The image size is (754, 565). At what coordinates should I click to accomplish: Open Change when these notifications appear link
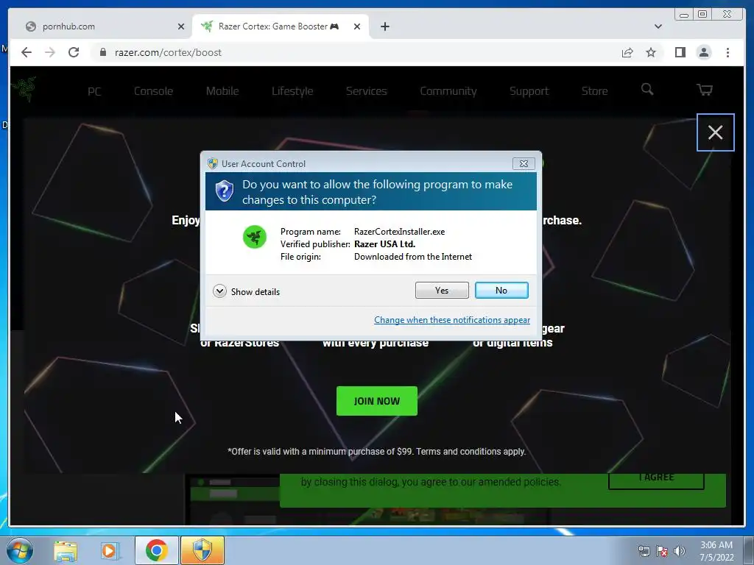click(x=452, y=320)
